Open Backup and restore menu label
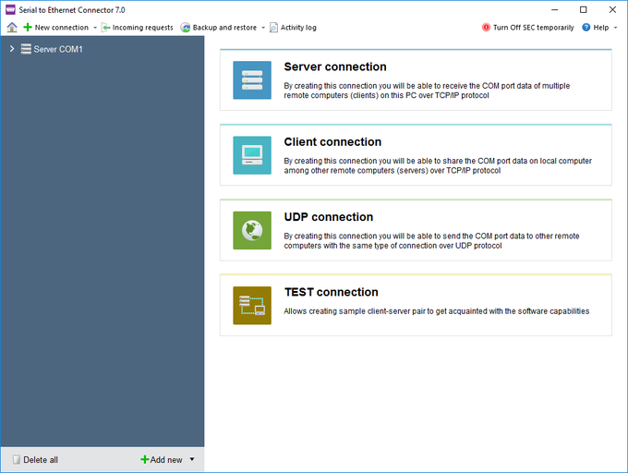 tap(224, 27)
